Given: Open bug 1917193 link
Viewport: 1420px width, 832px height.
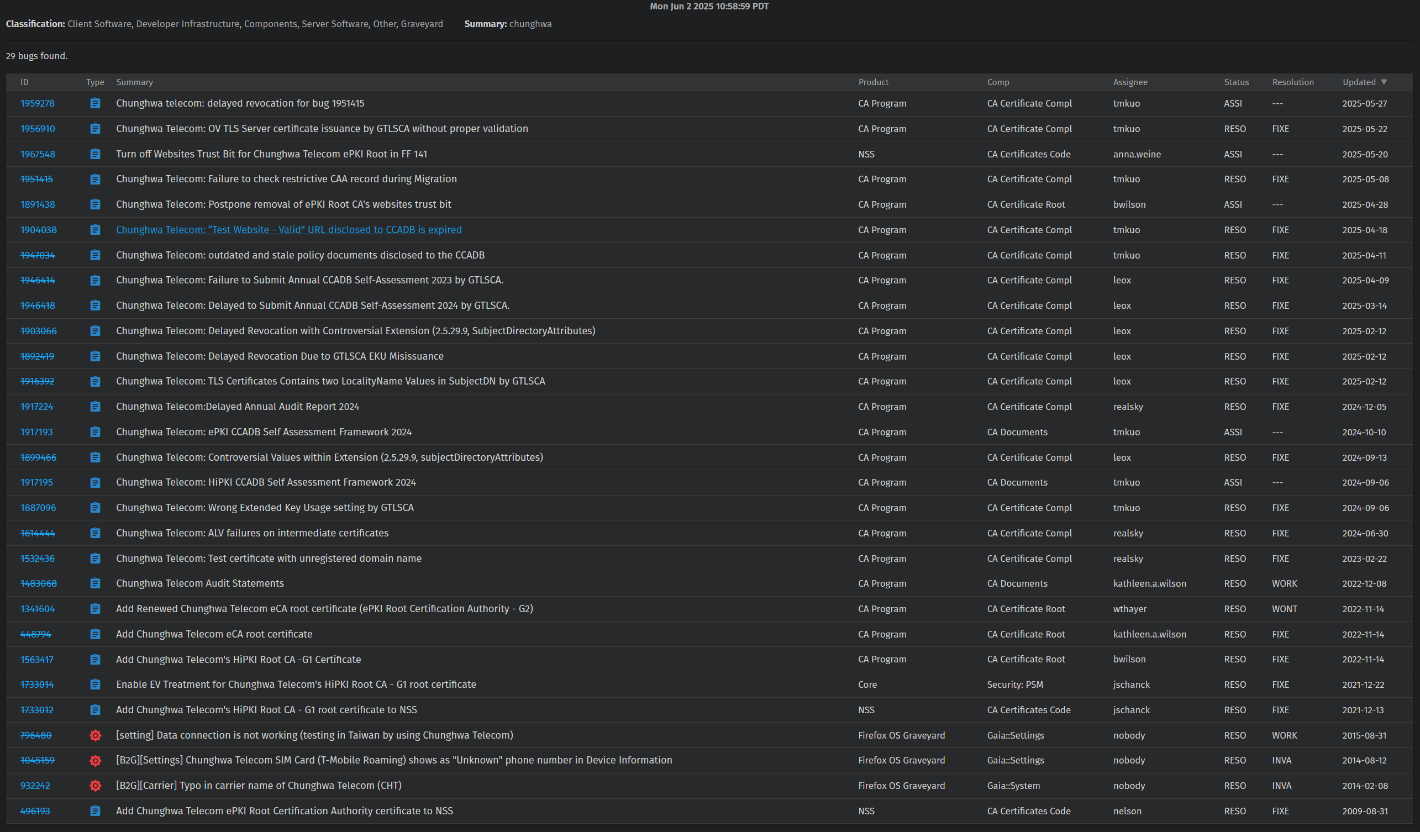Looking at the screenshot, I should 36,432.
